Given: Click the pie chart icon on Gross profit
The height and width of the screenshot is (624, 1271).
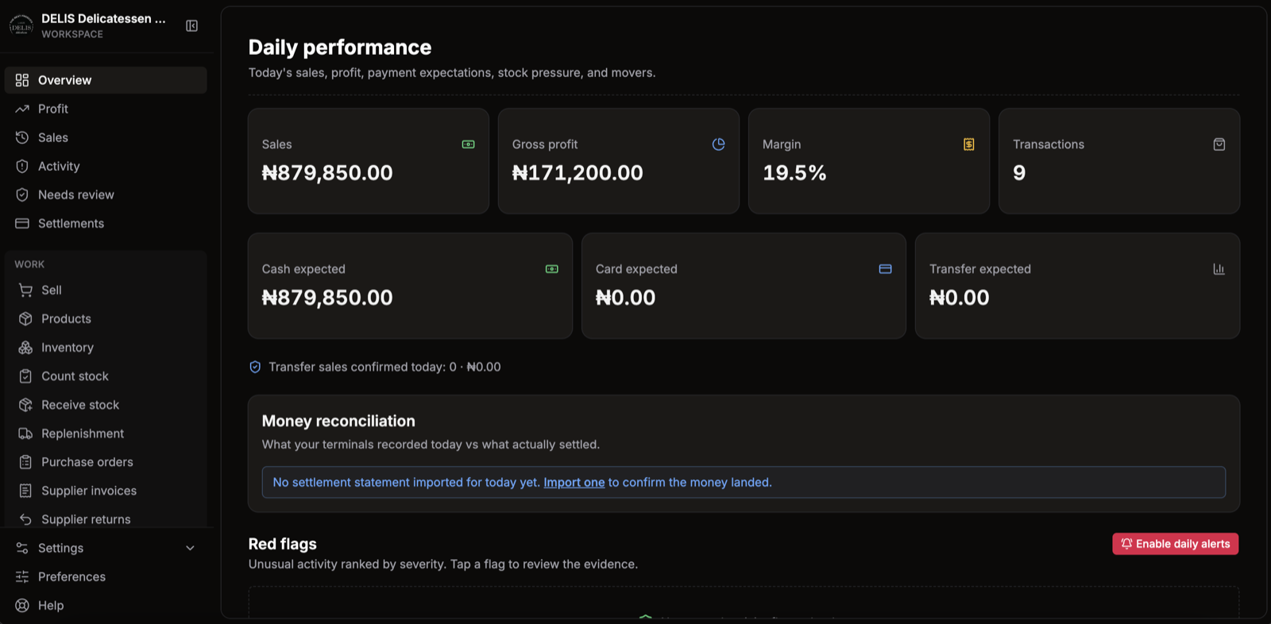Looking at the screenshot, I should (x=718, y=144).
